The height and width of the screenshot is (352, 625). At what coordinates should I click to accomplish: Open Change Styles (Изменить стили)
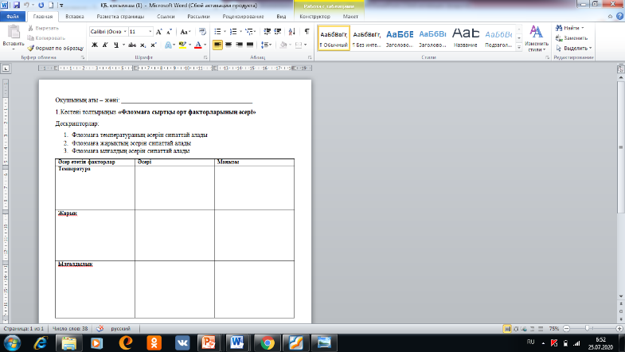[x=536, y=38]
